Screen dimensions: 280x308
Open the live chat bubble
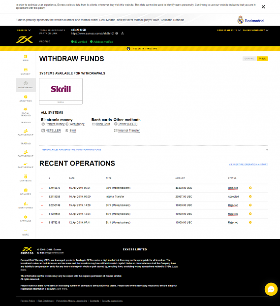click(271, 289)
